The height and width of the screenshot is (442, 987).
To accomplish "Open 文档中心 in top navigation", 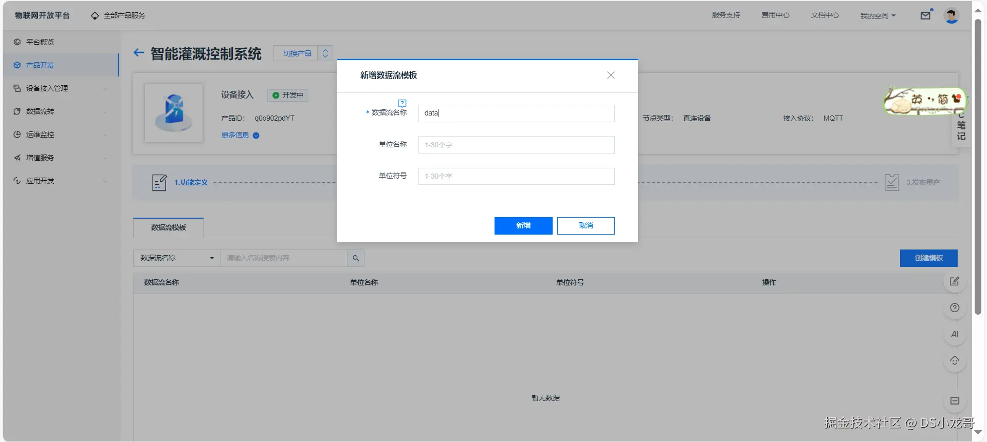I will 825,15.
